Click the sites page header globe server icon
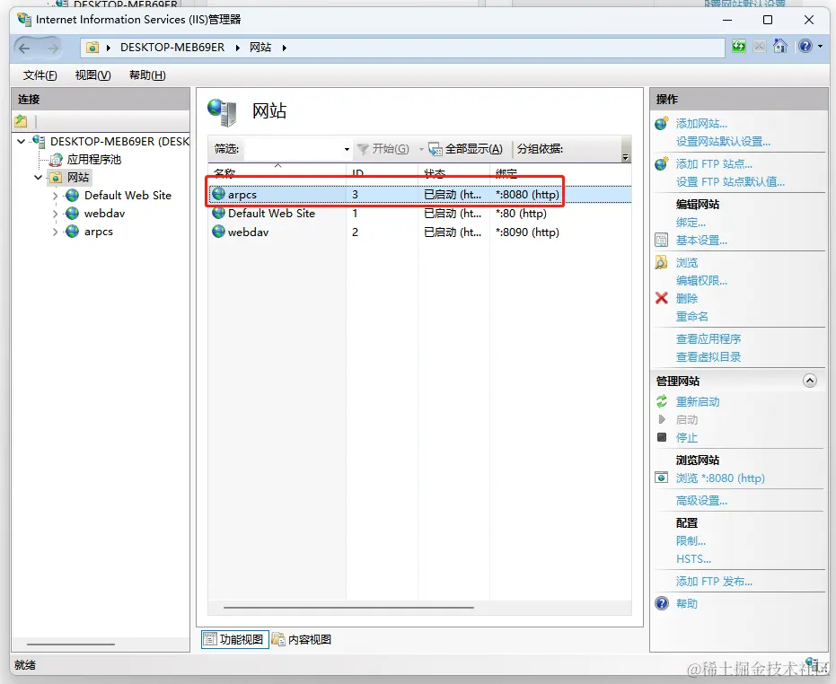Image resolution: width=836 pixels, height=684 pixels. [x=222, y=112]
